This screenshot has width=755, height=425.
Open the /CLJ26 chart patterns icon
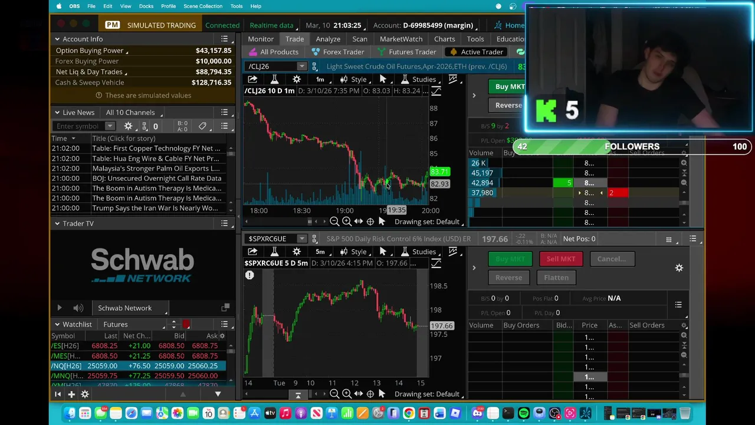point(453,79)
